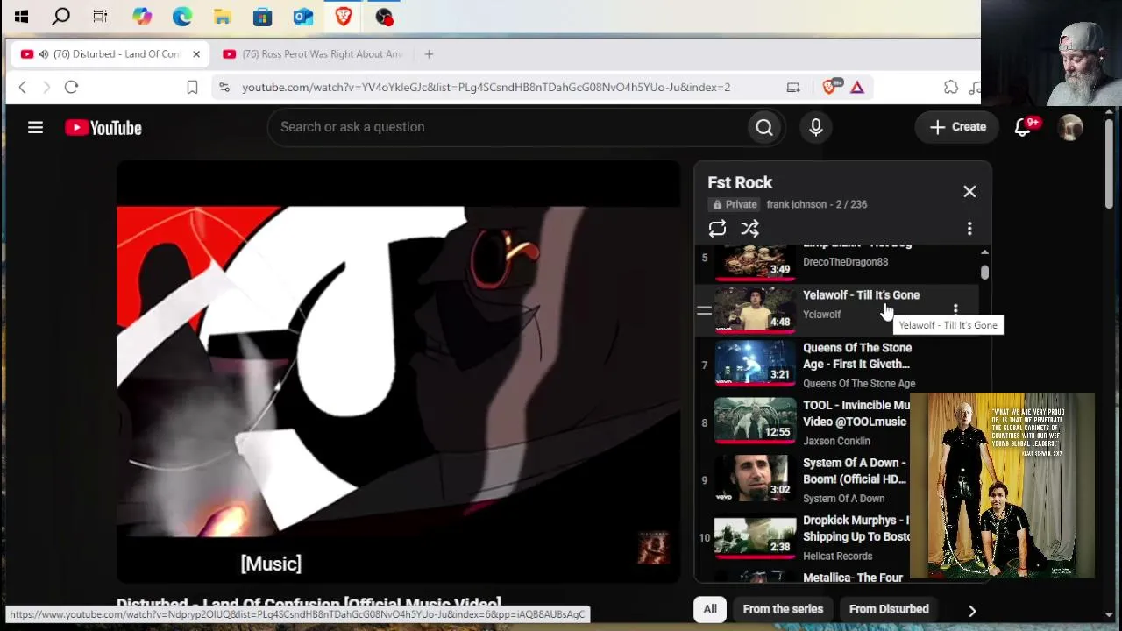1122x631 pixels.
Task: Click the Queens Of The Stone Age 3:21 thumbnail
Action: point(755,362)
